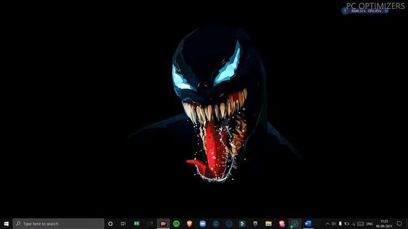This screenshot has width=408, height=229.
Task: Open File Explorer from the taskbar
Action: pyautogui.click(x=268, y=223)
